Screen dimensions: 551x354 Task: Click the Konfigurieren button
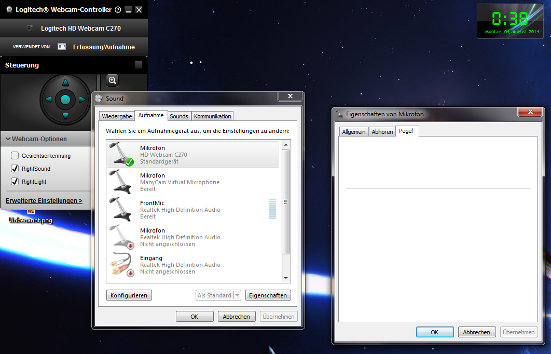[129, 295]
